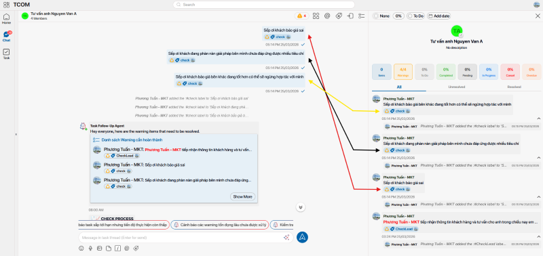Click 'Tư vấn anh Nguyen Van A' title in side panel
The height and width of the screenshot is (256, 543).
456,41
